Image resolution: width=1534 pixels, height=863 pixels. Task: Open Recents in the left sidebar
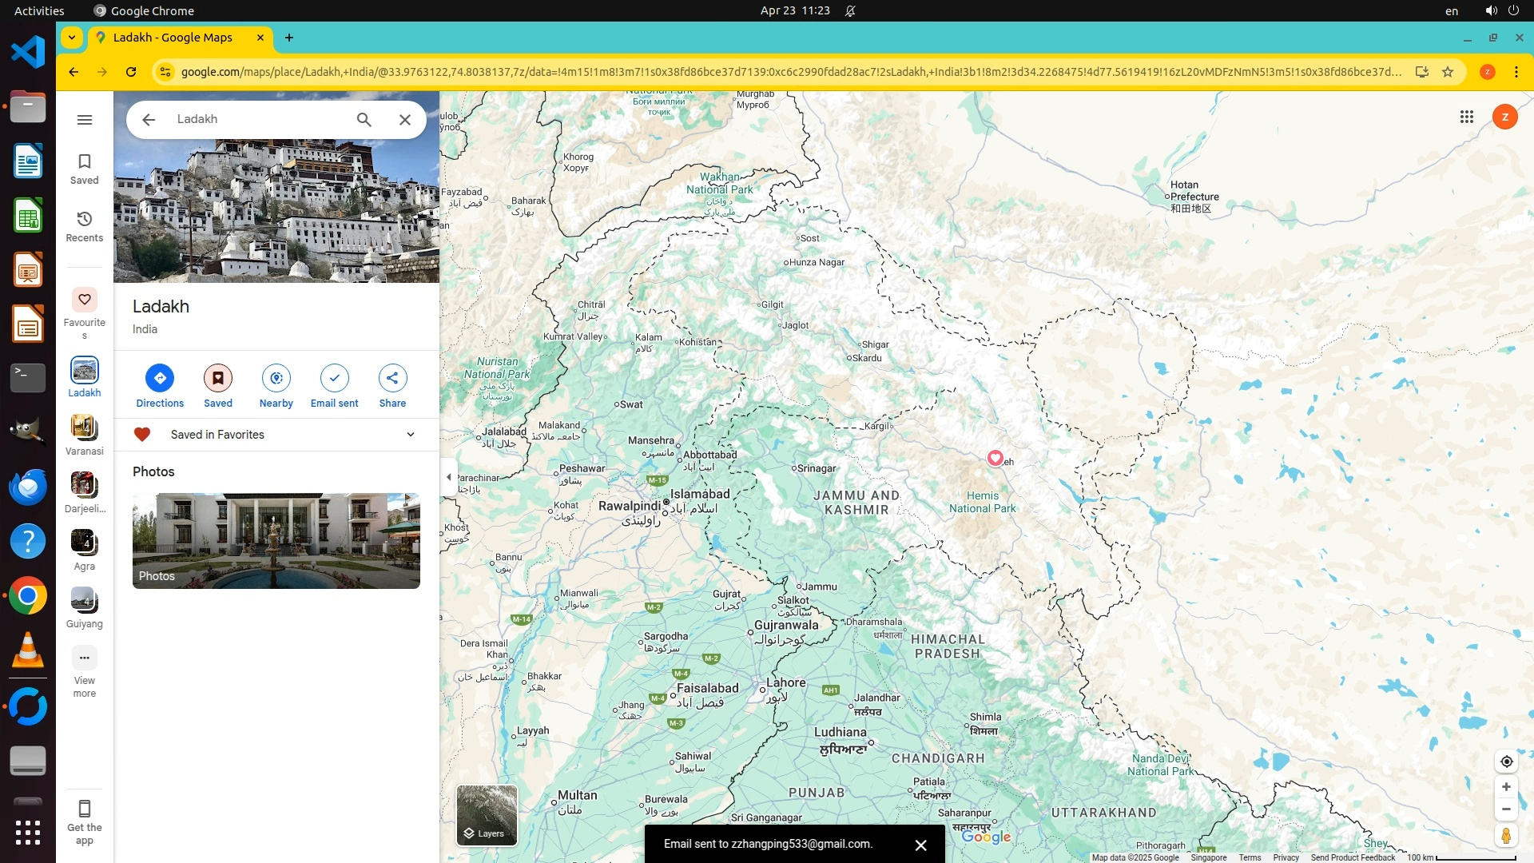(85, 226)
